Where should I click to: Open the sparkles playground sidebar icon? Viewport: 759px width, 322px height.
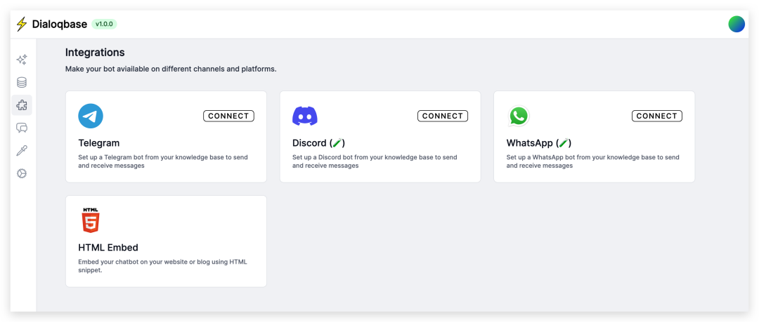(x=22, y=60)
